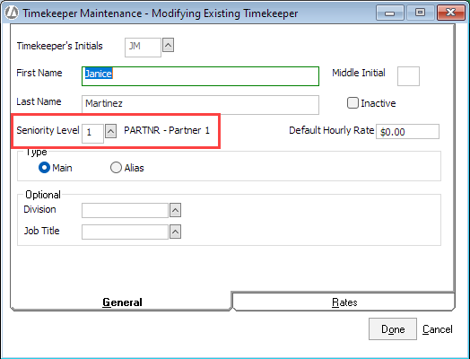Open the Timekeeper's Initials lookup arrow
This screenshot has width=470, height=359.
coord(168,45)
